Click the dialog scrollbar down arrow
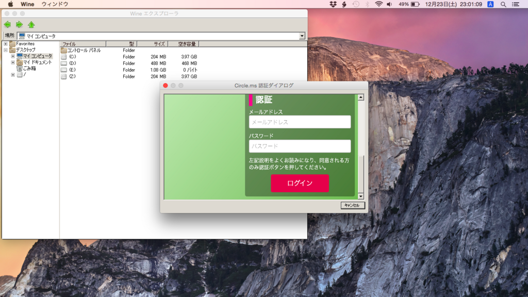This screenshot has width=528, height=297. pos(360,196)
